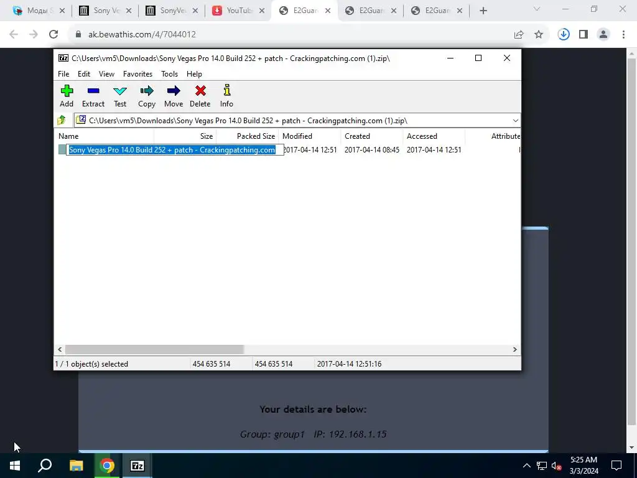The image size is (637, 478).
Task: Select the Sony Vegas Pro 14.0 folder entry
Action: click(x=172, y=150)
